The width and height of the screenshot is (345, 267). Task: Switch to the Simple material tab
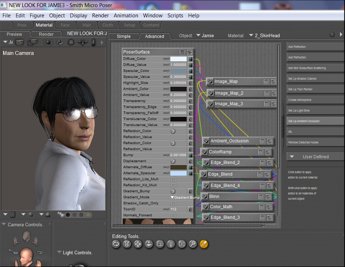(124, 36)
